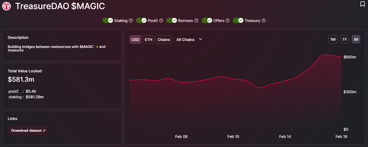Viewport: 368px width, 147px height.
Task: Click the Download dataset button
Action: (28, 130)
